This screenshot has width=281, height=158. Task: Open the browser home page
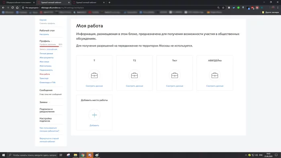coord(17,8)
